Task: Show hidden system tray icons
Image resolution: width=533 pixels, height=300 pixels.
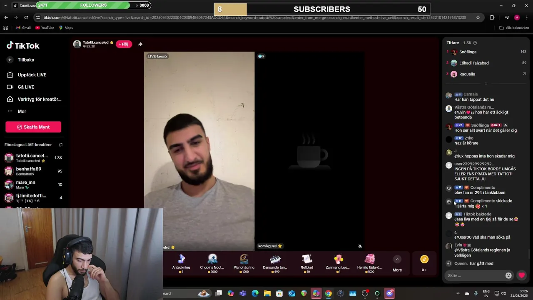Action: pyautogui.click(x=458, y=293)
